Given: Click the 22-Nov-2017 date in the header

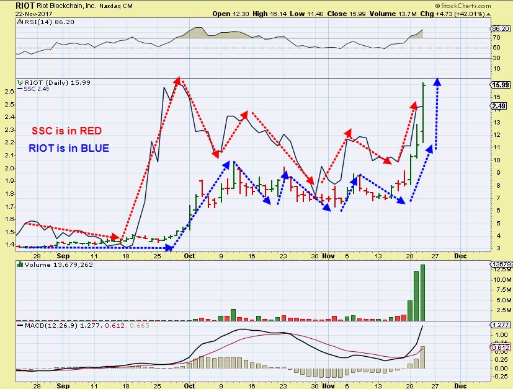Looking at the screenshot, I should [33, 14].
